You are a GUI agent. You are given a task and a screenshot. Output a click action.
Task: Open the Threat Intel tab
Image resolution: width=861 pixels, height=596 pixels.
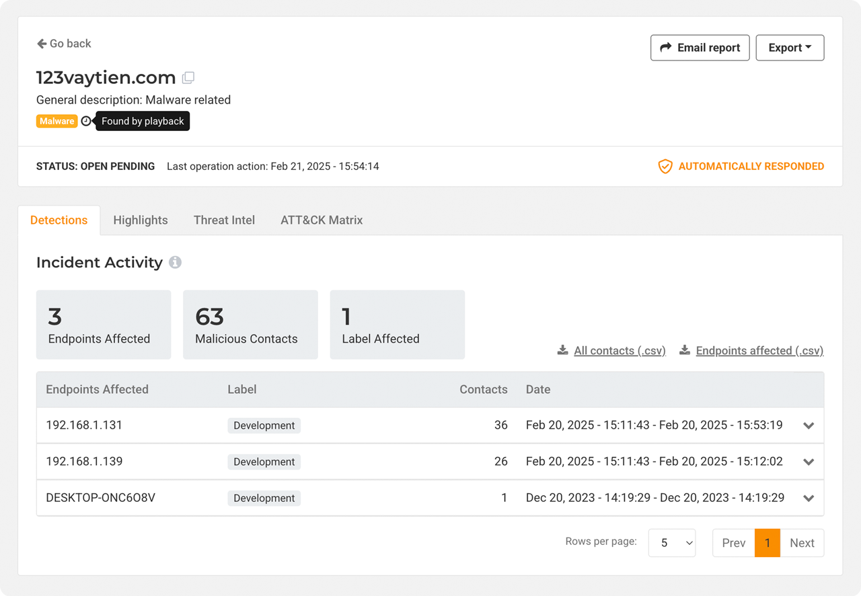coord(224,220)
